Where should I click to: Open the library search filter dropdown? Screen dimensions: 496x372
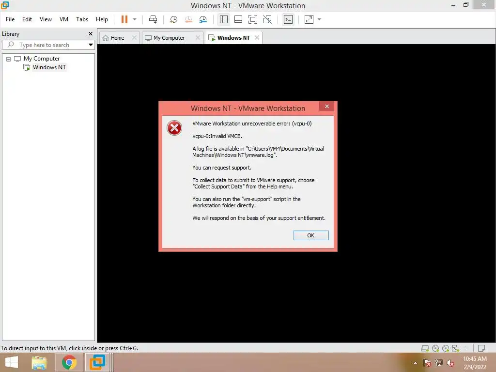(x=91, y=45)
